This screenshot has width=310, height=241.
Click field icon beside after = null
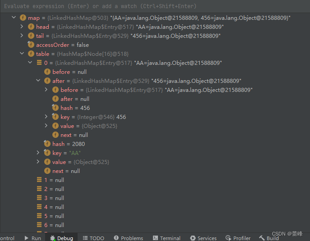click(x=56, y=99)
